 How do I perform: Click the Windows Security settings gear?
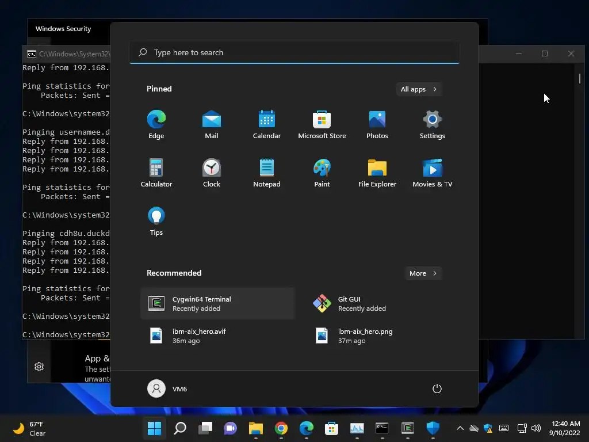tap(39, 367)
